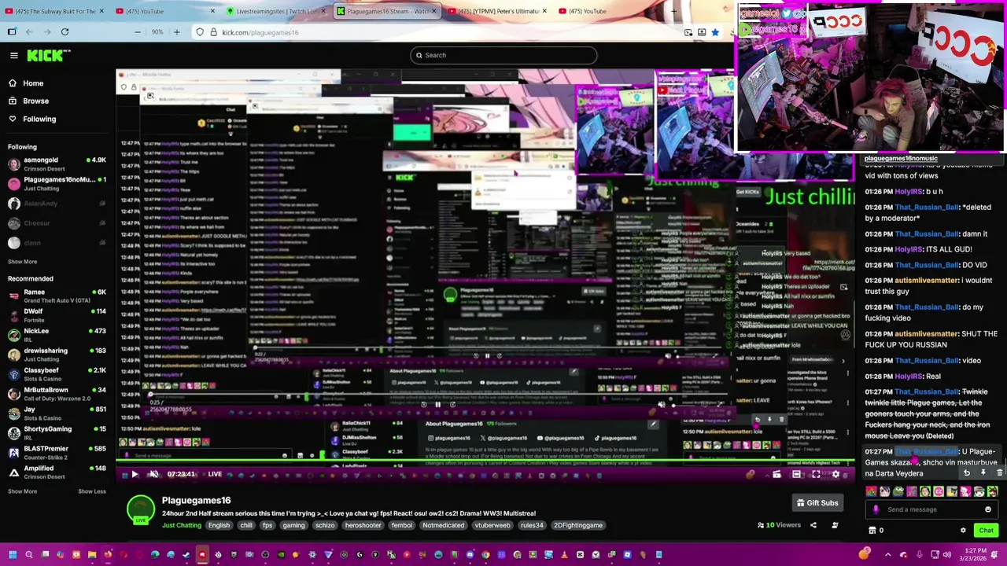Open recommended channel Ramee
Image resolution: width=1007 pixels, height=566 pixels.
tap(57, 296)
